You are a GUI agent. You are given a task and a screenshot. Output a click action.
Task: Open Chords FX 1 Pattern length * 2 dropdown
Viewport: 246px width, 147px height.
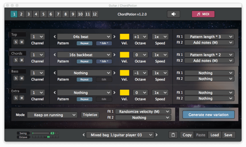pos(209,55)
